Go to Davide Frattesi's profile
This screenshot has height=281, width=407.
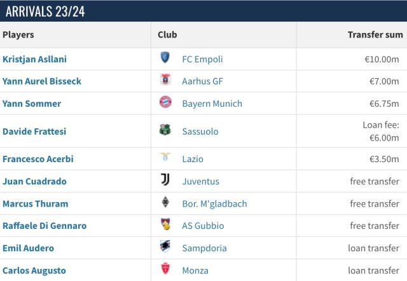click(x=34, y=132)
